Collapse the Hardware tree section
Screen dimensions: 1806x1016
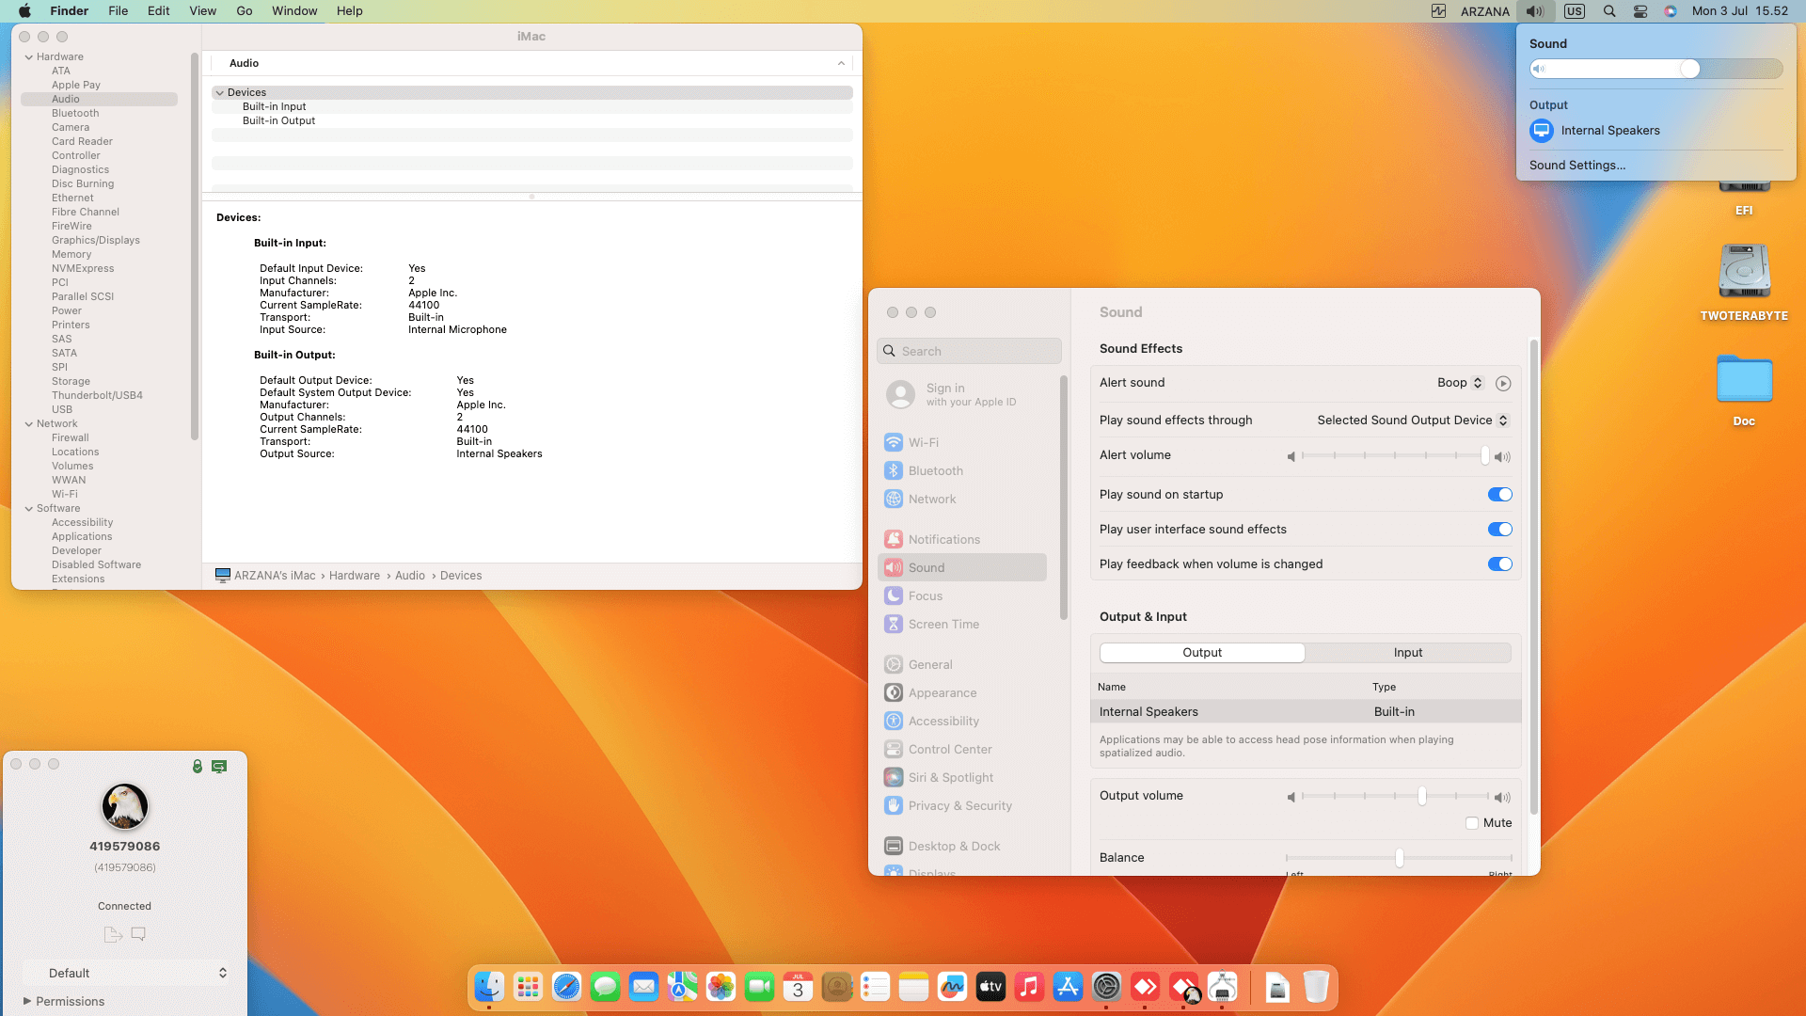(x=29, y=57)
